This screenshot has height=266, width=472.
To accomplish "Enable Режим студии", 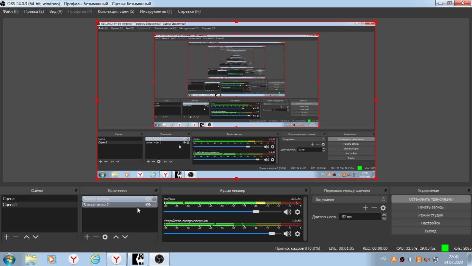I will [431, 215].
